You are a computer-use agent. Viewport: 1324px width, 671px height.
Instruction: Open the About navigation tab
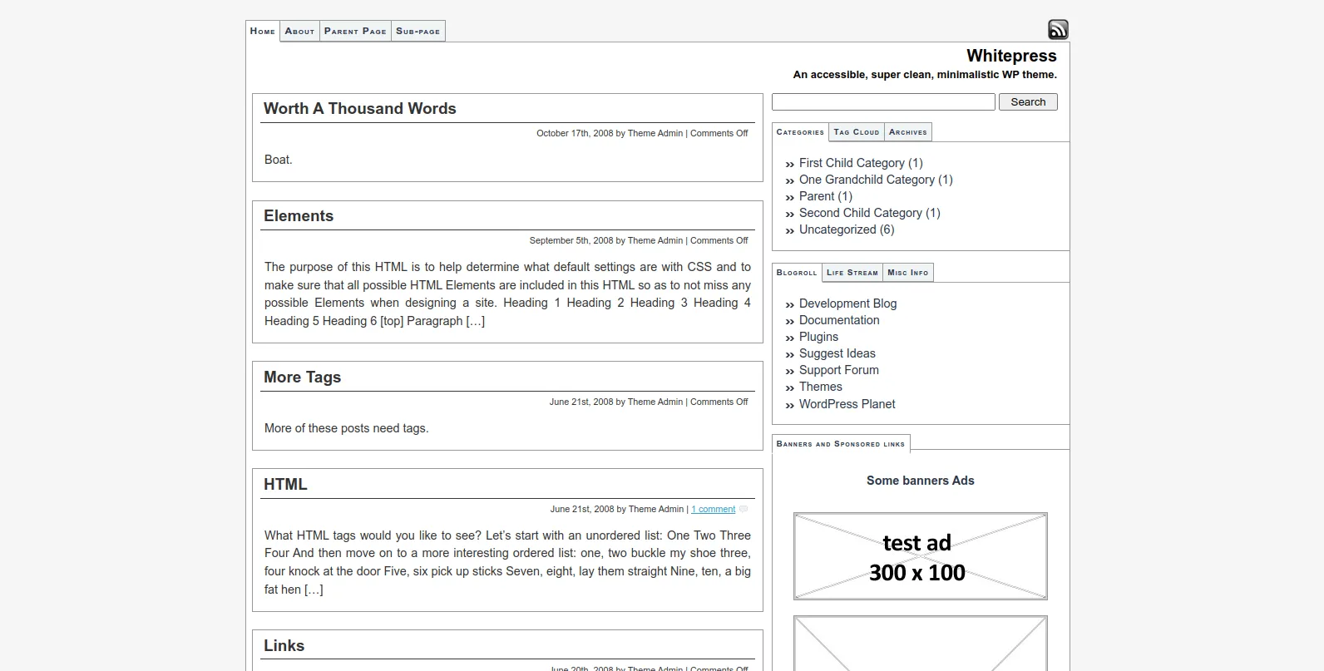(x=299, y=31)
